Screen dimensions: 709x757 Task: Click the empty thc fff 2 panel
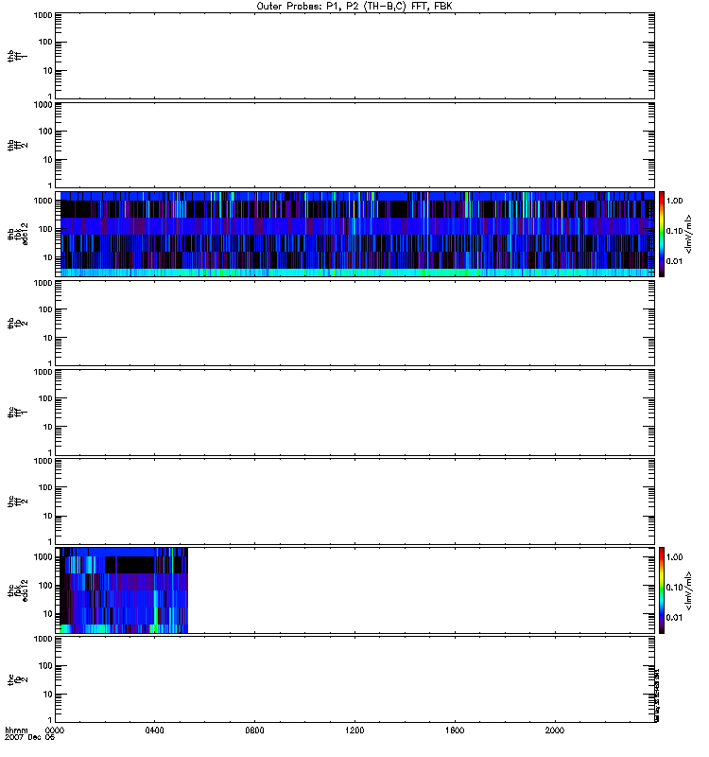point(354,501)
